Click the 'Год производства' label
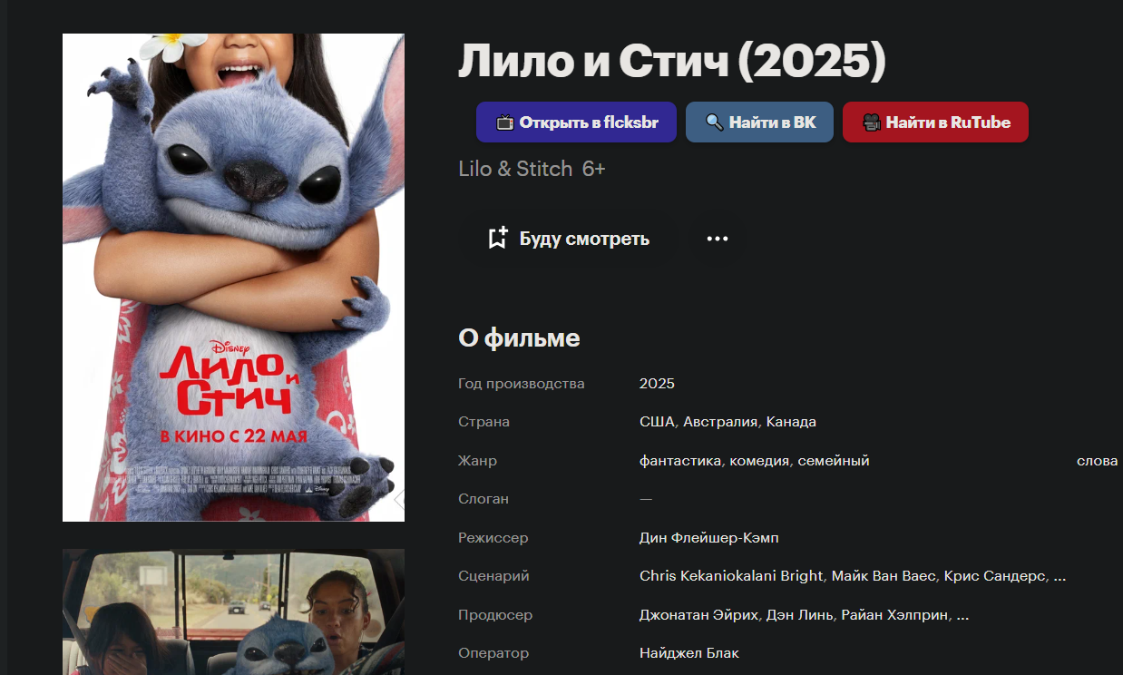This screenshot has width=1123, height=675. pyautogui.click(x=522, y=384)
